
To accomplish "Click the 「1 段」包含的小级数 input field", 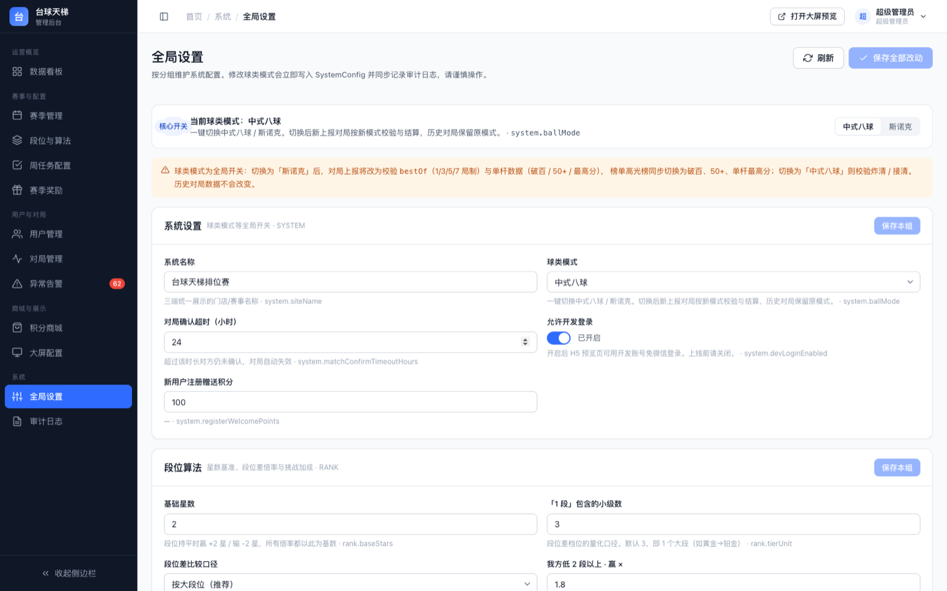I will pos(733,524).
